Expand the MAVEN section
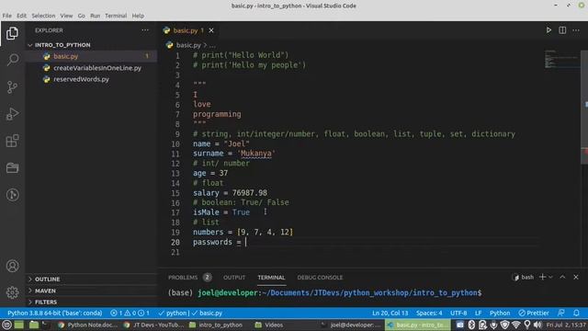This screenshot has height=331, width=588. pos(45,291)
